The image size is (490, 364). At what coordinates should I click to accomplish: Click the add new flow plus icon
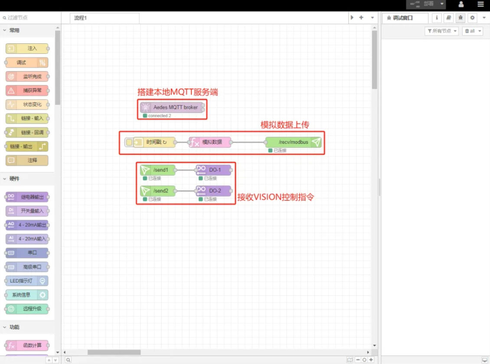tap(361, 18)
